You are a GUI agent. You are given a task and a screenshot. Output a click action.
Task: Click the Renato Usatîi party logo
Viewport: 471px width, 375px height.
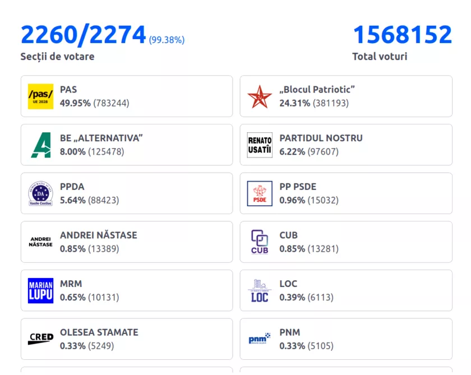pyautogui.click(x=260, y=145)
